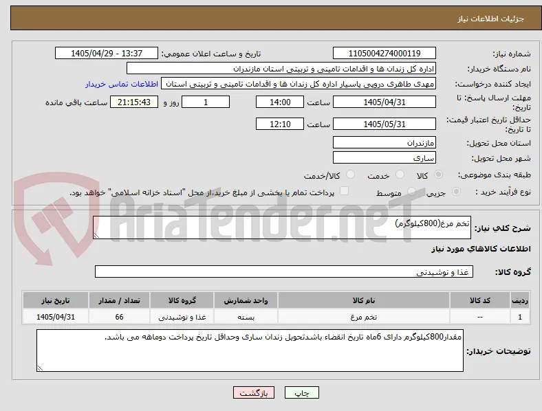Click the deadline hour field 14:00

280,102
